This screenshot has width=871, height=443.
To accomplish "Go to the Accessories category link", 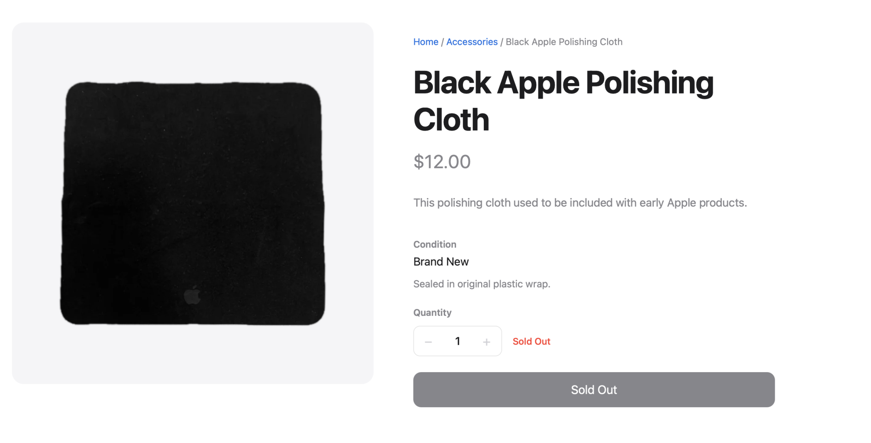I will pyautogui.click(x=472, y=42).
